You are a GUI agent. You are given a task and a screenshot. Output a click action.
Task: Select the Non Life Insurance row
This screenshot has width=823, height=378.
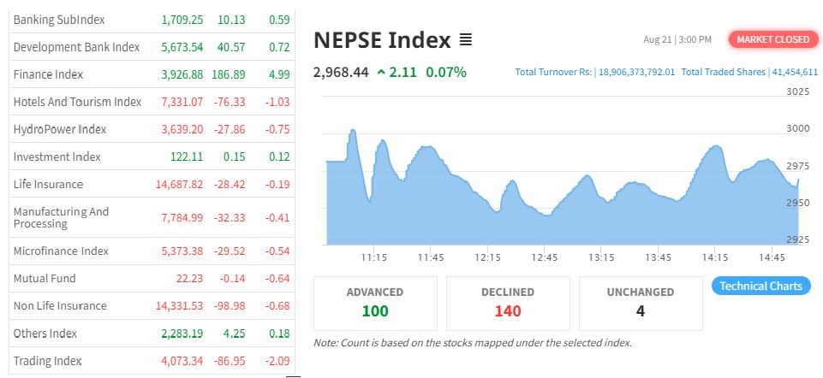coord(60,305)
